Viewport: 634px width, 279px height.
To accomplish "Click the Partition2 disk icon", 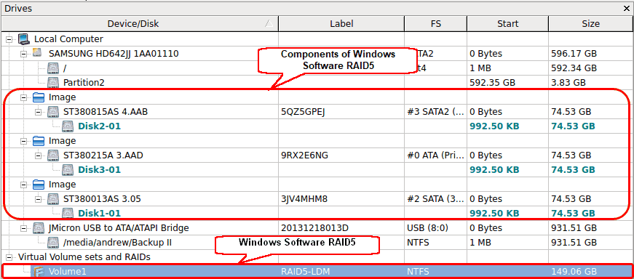I will (53, 83).
